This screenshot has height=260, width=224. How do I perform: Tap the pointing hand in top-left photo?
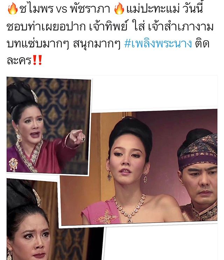[x=76, y=137]
